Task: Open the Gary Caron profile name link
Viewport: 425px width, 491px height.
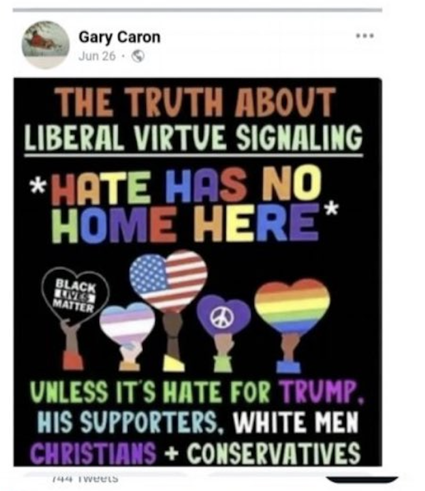Action: tap(119, 38)
